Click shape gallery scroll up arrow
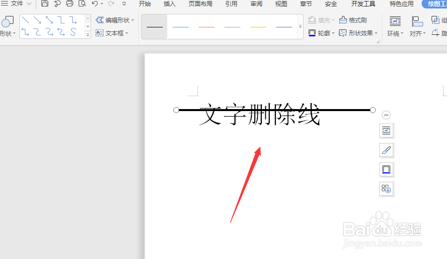 pos(88,18)
